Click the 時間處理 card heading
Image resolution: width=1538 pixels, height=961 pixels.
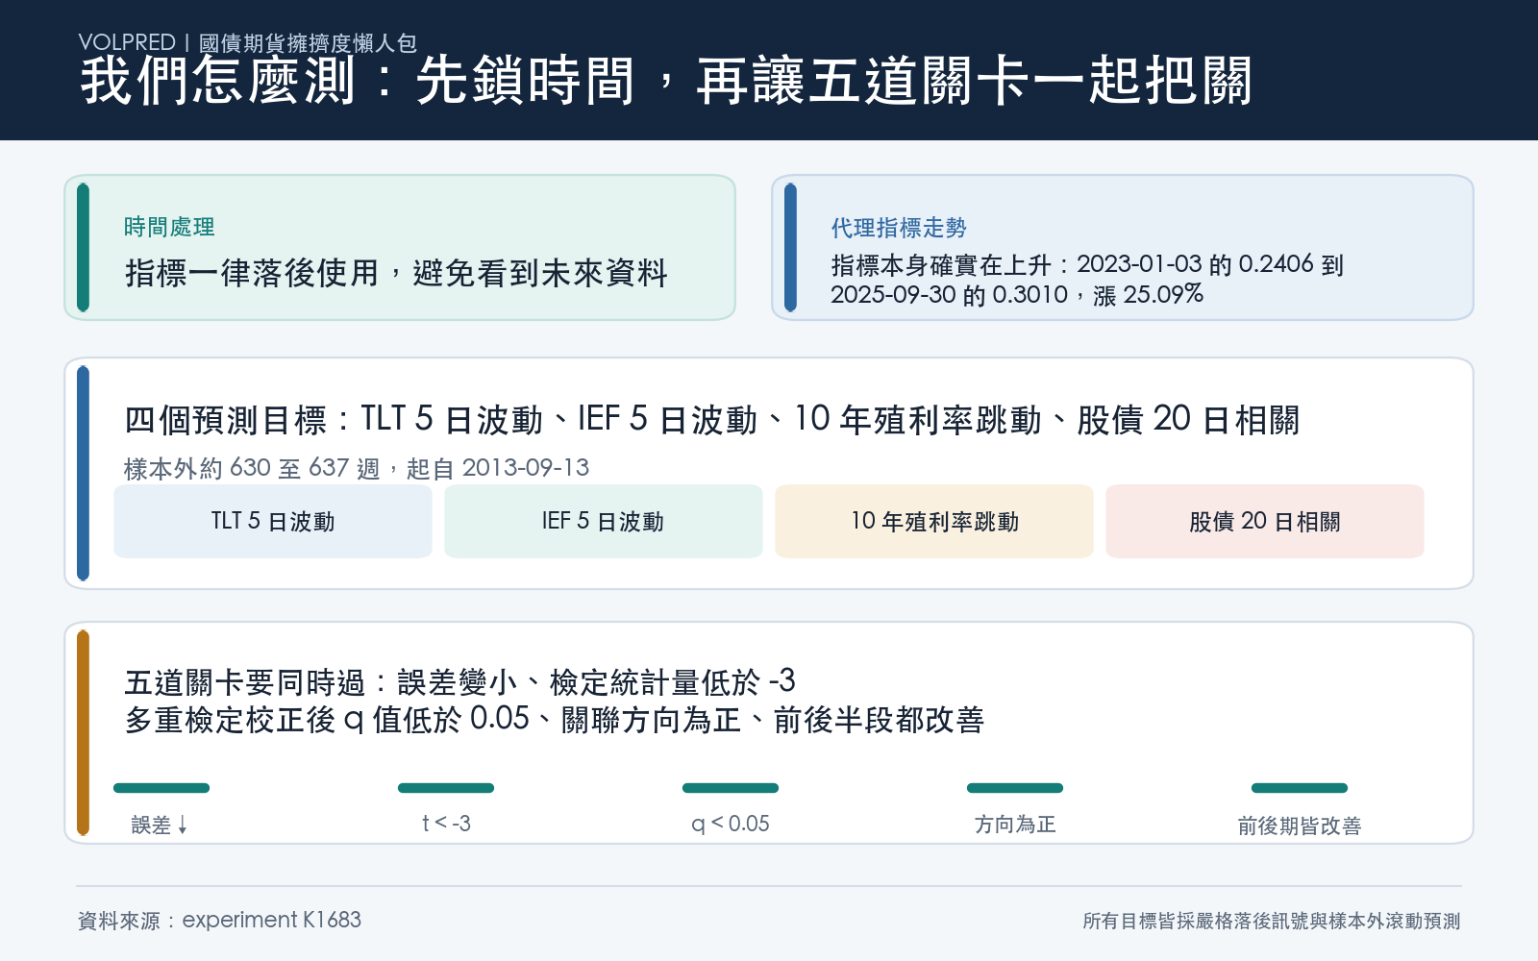click(x=169, y=227)
